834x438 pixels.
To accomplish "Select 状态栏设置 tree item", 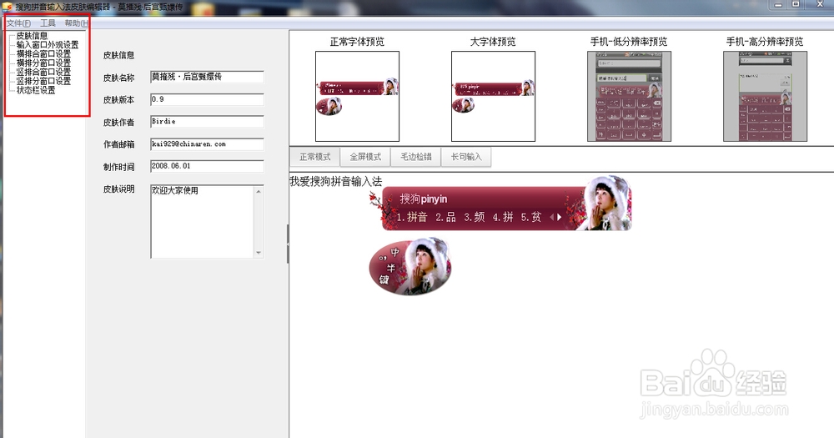I will click(36, 90).
